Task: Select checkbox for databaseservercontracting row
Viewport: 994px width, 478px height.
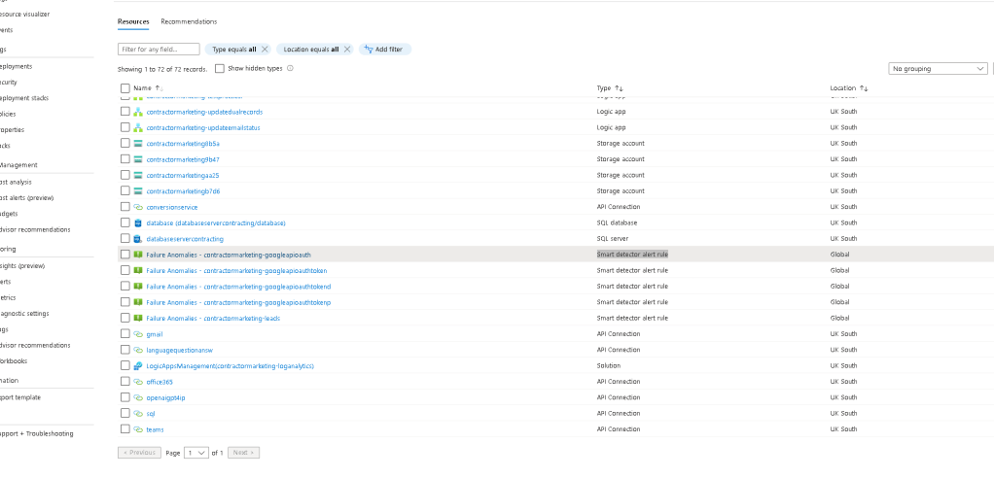Action: coord(124,239)
